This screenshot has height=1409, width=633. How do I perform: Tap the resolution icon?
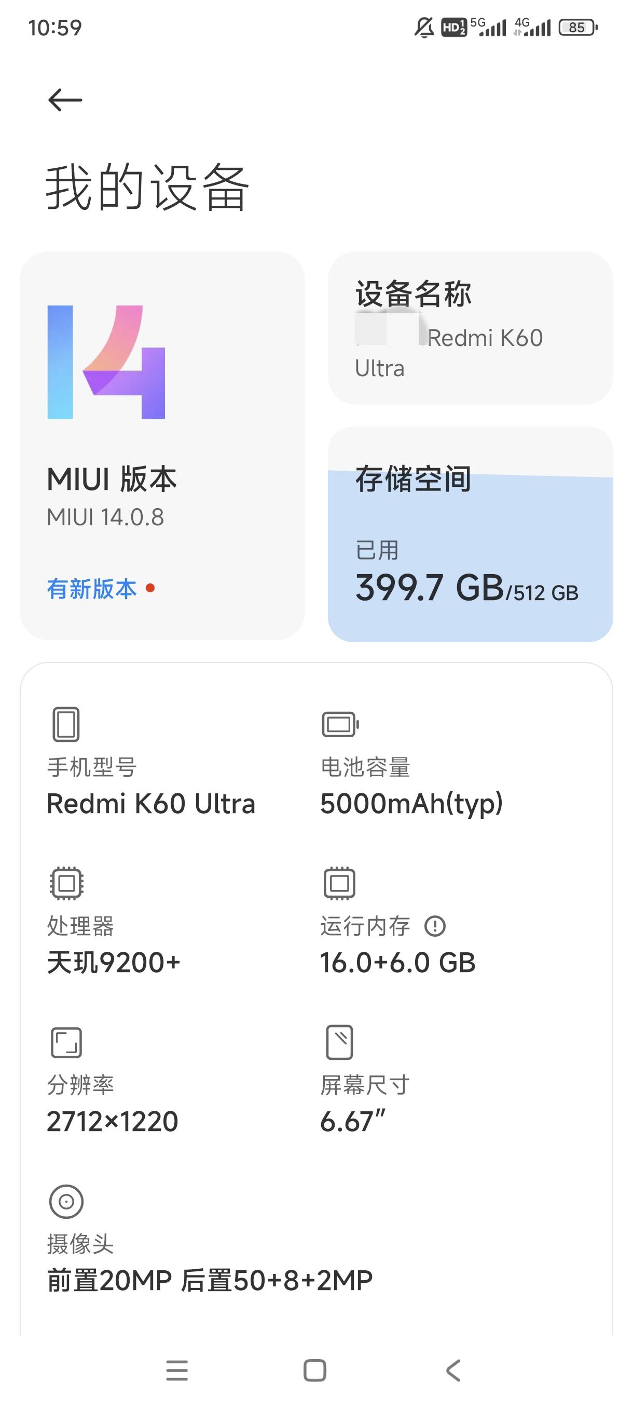coord(66,1042)
